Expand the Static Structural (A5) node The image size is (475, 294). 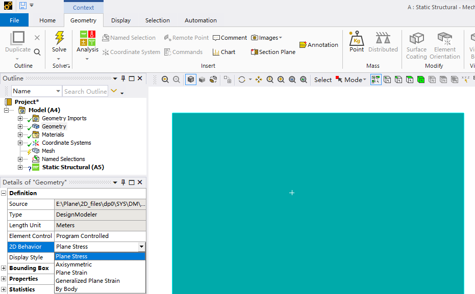point(20,167)
